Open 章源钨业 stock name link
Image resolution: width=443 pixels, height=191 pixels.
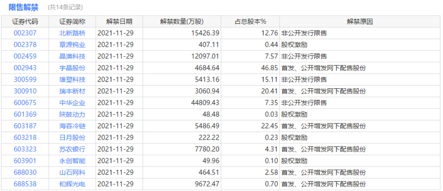click(72, 45)
